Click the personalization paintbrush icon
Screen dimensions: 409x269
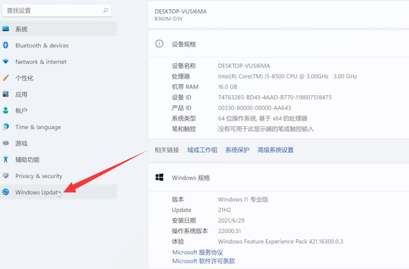6,78
